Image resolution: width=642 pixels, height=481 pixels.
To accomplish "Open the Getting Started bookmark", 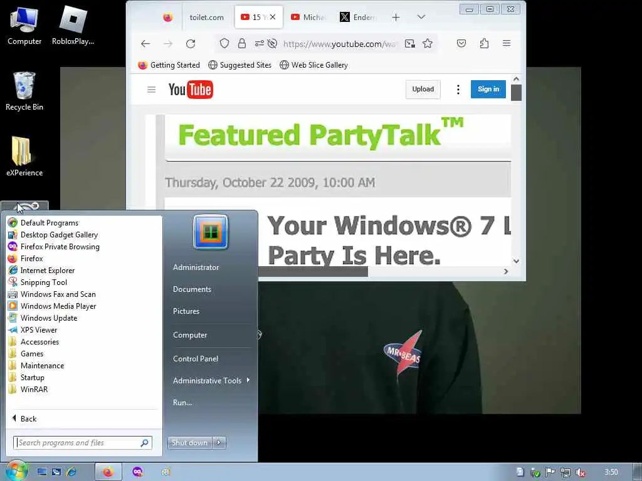I will pos(169,65).
